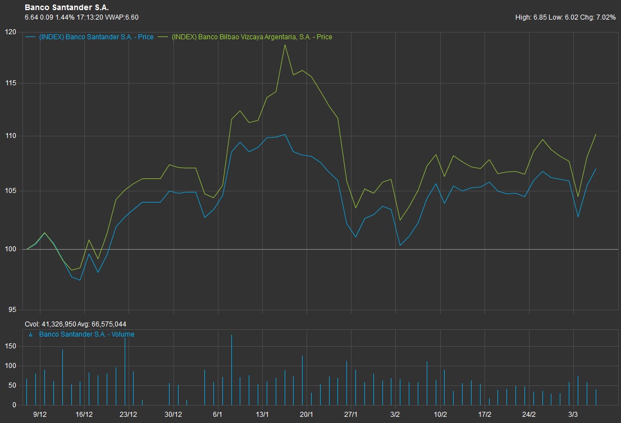
Task: Click the 13/1 date axis label
Action: click(x=262, y=415)
